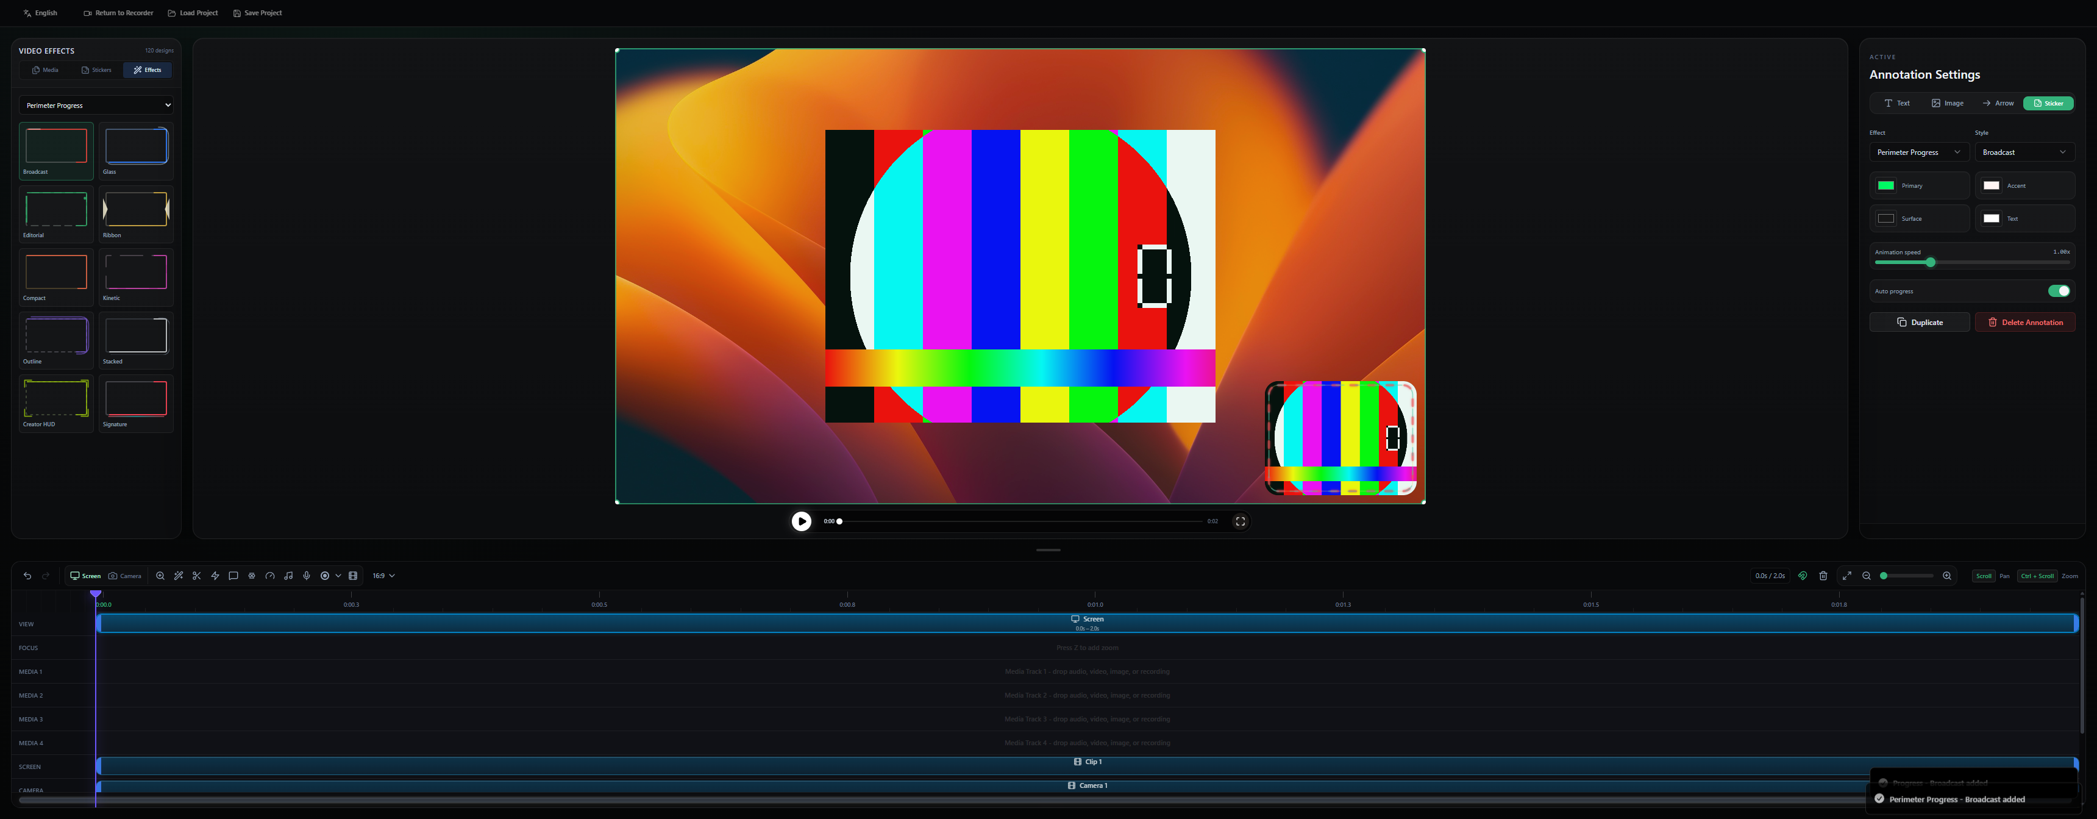Switch to the Stickers tab
Viewport: 2097px width, 819px height.
(96, 70)
